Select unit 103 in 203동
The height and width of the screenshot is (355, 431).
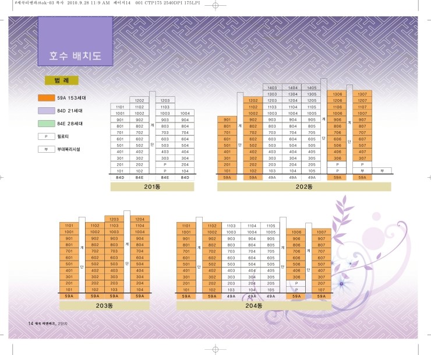tap(114, 290)
